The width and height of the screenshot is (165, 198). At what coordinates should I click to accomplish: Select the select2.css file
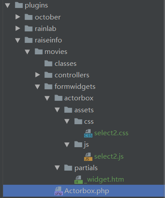[111, 133]
